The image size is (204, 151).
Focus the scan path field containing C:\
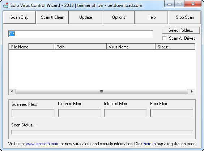[x=81, y=34]
